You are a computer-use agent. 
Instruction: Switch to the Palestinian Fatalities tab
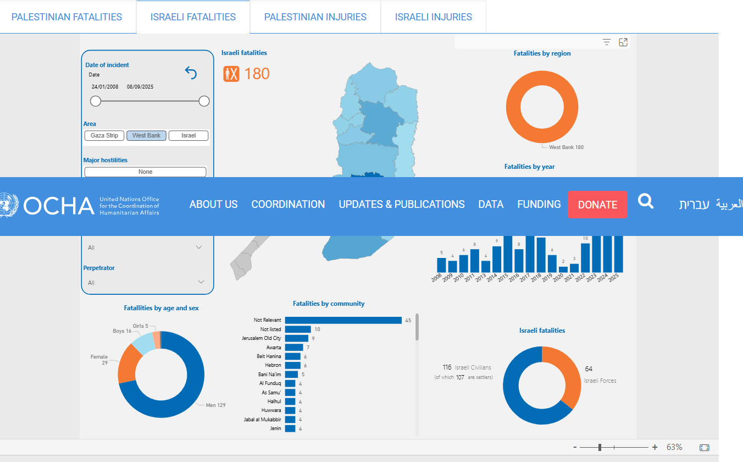point(66,17)
